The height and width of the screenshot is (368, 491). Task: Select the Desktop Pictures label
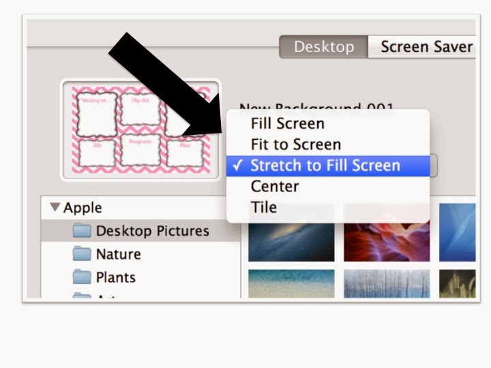(153, 231)
